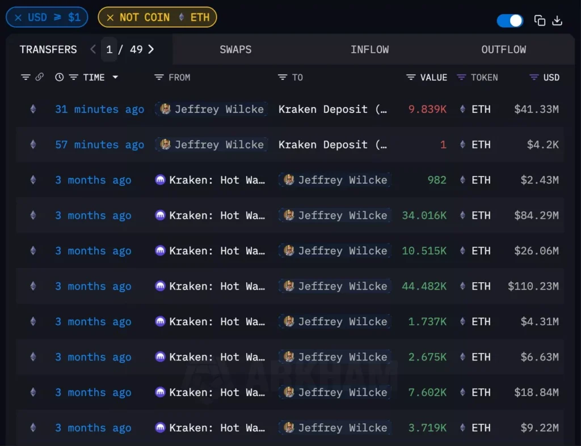Open the USD column filter

[x=534, y=77]
